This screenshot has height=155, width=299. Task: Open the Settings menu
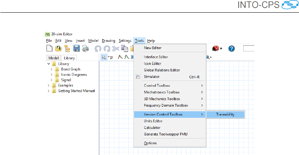click(x=125, y=41)
